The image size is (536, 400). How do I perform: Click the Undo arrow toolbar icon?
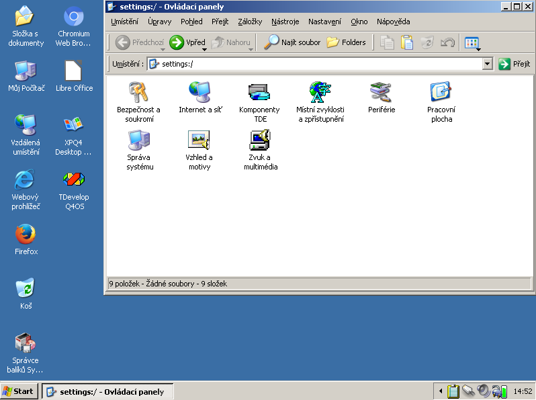click(447, 42)
